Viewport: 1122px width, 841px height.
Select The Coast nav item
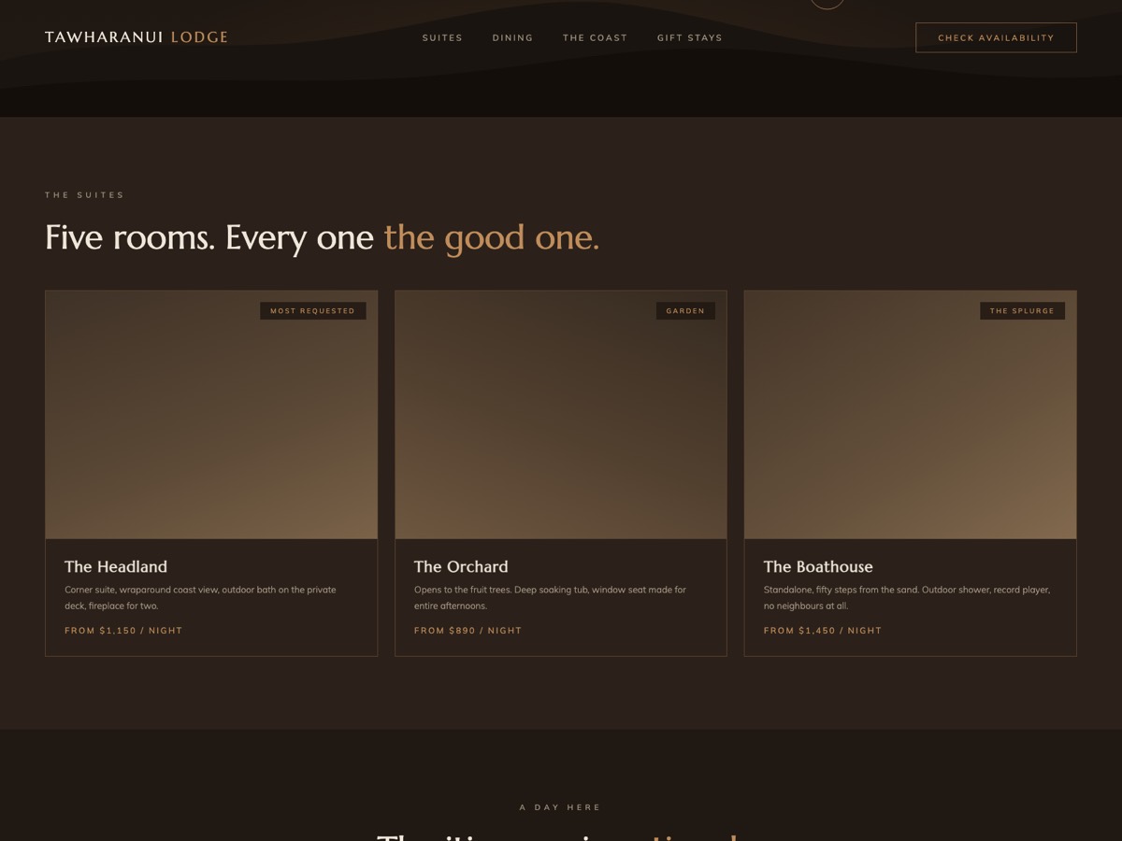595,38
